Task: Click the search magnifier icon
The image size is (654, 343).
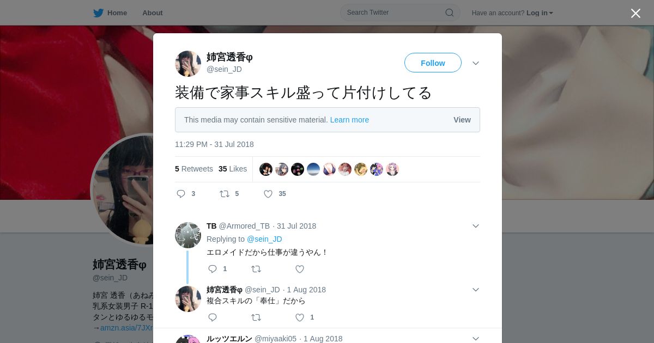Action: pyautogui.click(x=450, y=13)
